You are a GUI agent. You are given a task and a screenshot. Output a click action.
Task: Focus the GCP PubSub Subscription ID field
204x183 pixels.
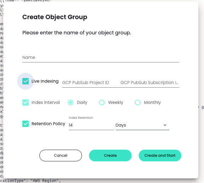pyautogui.click(x=150, y=83)
